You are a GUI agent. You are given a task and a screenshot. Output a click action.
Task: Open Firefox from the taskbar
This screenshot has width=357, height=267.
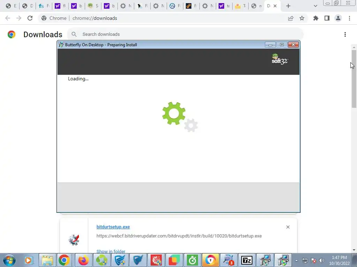[x=84, y=260]
